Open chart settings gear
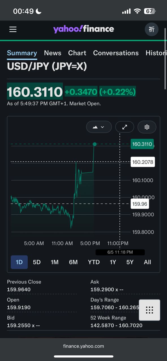Image resolution: width=167 pixels, height=361 pixels. tap(147, 127)
